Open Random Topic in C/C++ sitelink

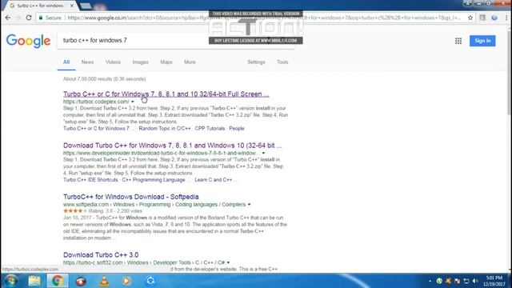[x=165, y=129]
